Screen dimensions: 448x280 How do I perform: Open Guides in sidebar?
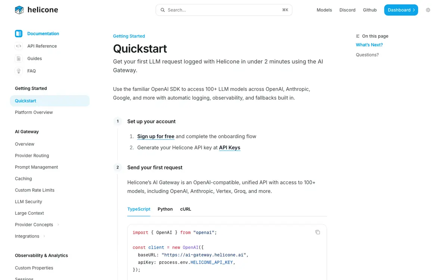(x=35, y=59)
